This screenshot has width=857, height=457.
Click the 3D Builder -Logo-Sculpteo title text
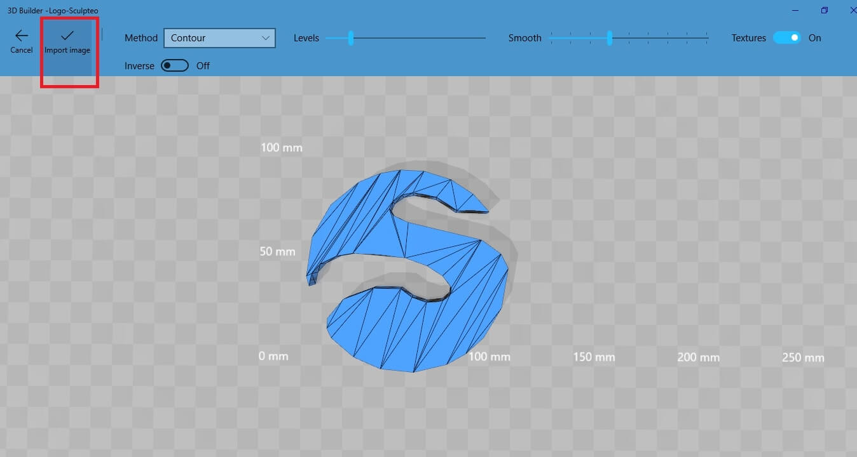tap(53, 11)
